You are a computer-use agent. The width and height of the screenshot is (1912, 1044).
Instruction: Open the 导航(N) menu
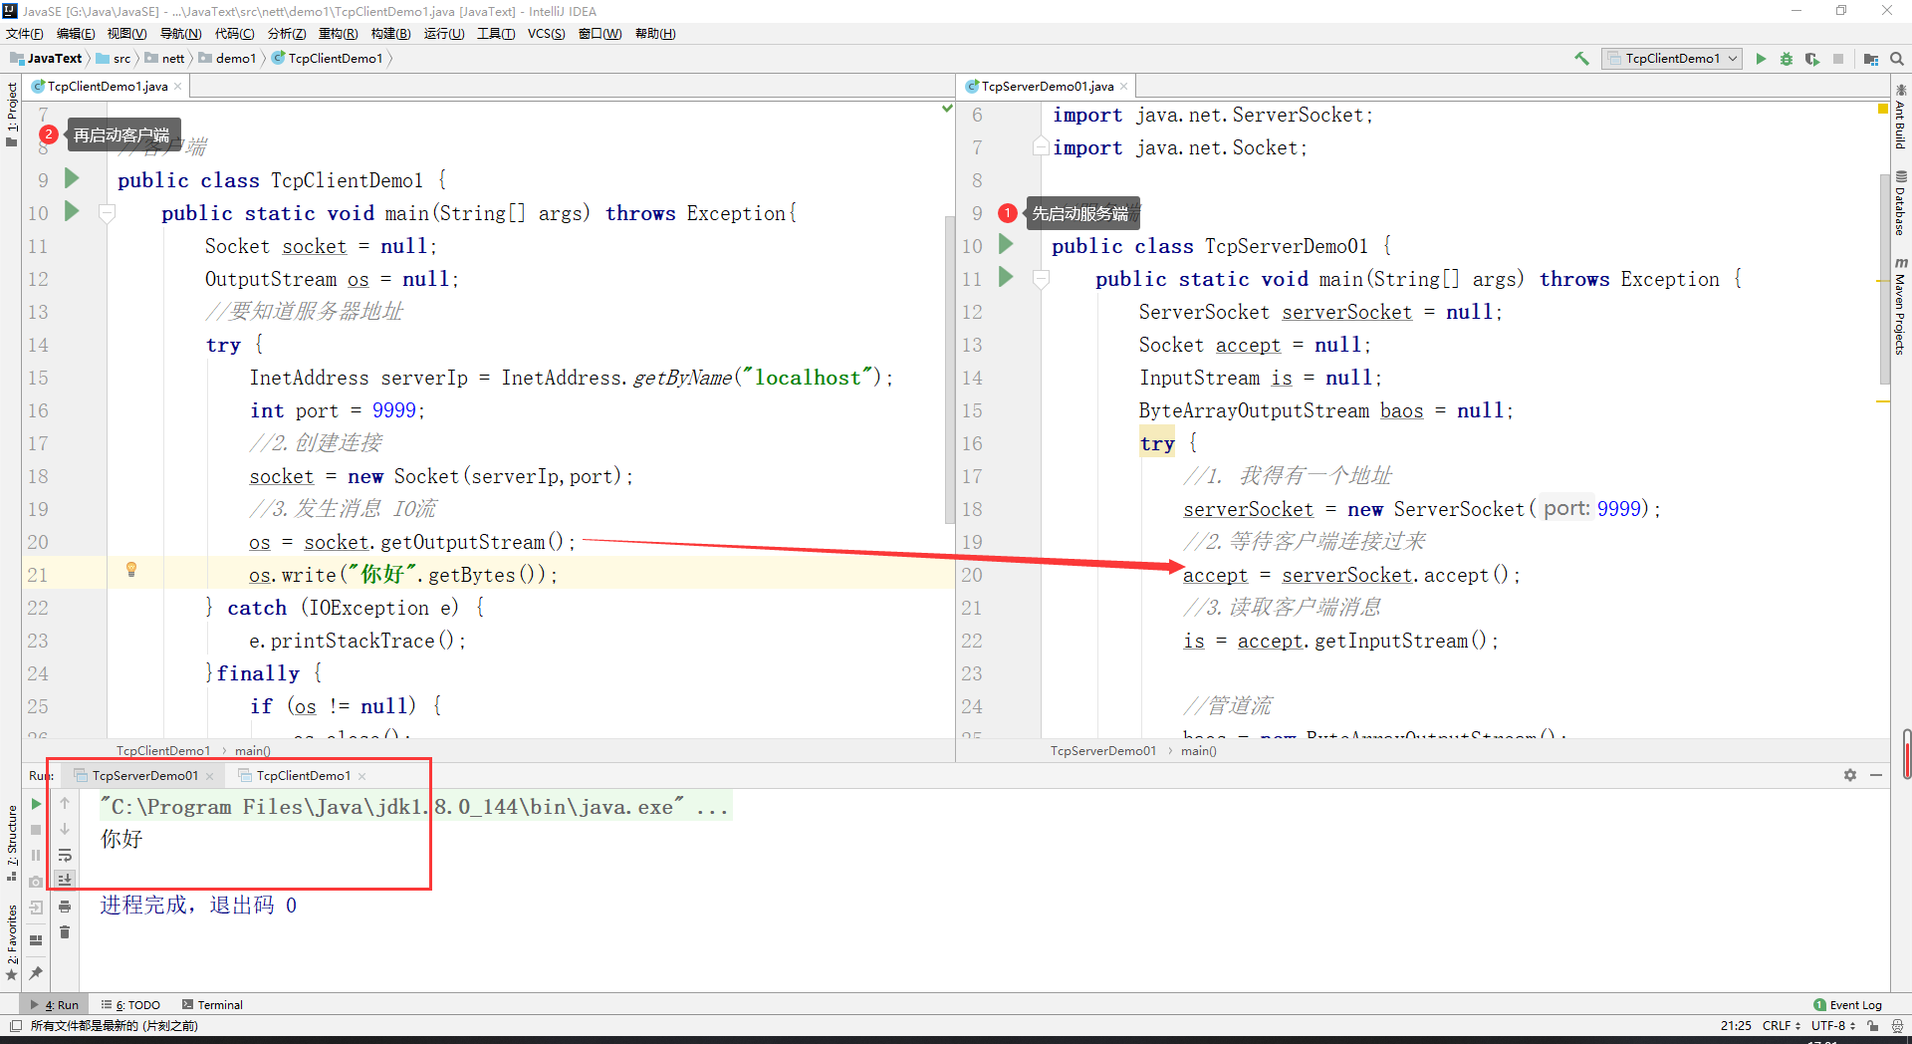(x=180, y=34)
